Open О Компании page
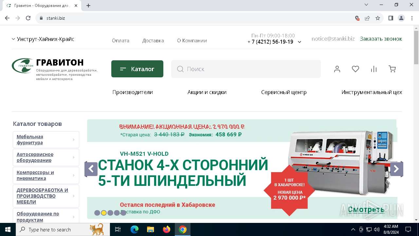 click(x=192, y=41)
